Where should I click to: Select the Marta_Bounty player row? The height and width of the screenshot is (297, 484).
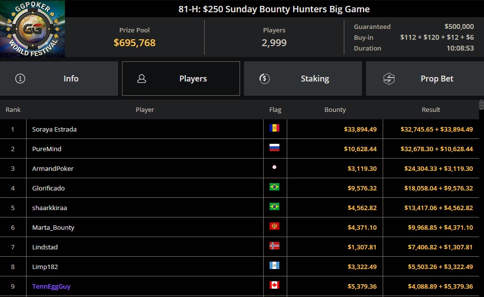tap(240, 227)
